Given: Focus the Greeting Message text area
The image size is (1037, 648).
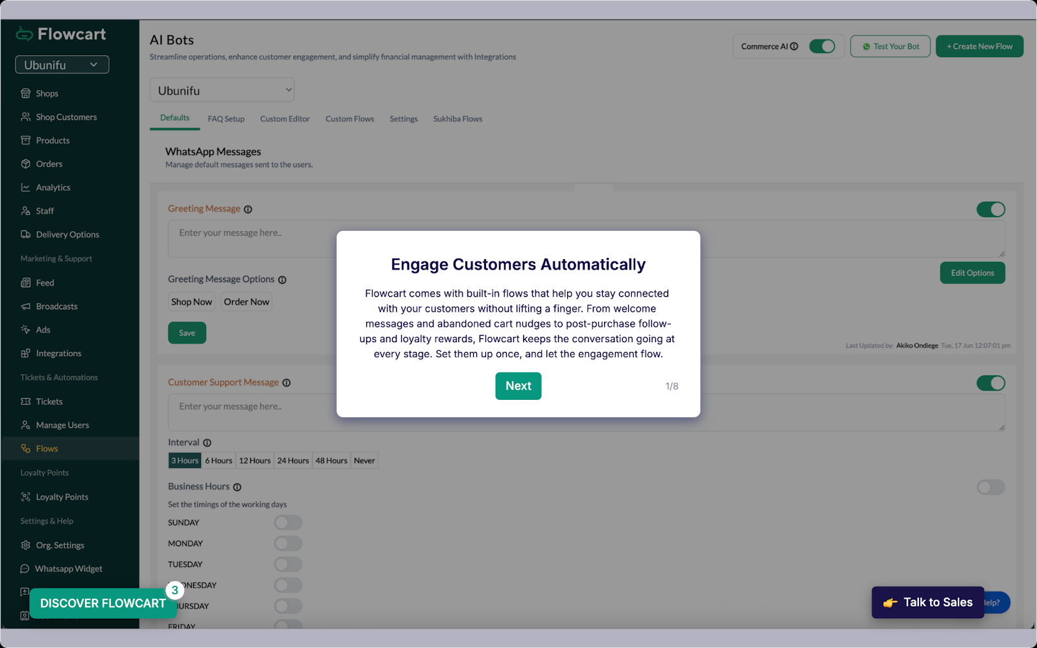Looking at the screenshot, I should tap(587, 238).
